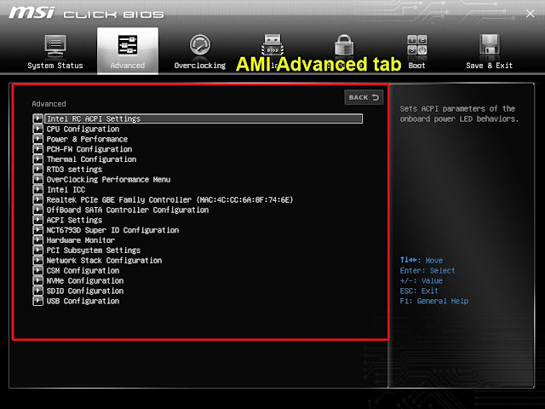The image size is (545, 409).
Task: Expand arrow beside Power & Performance
Action: [x=37, y=139]
